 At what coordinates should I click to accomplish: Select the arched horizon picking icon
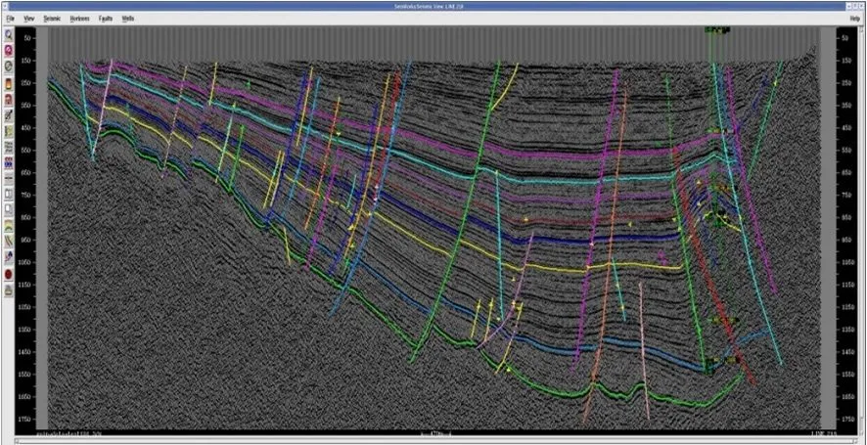click(10, 224)
